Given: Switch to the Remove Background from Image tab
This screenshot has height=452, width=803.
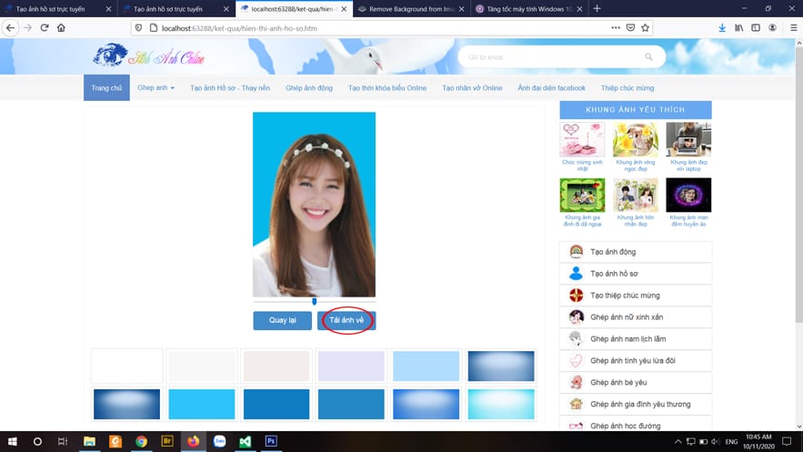Looking at the screenshot, I should pos(411,9).
